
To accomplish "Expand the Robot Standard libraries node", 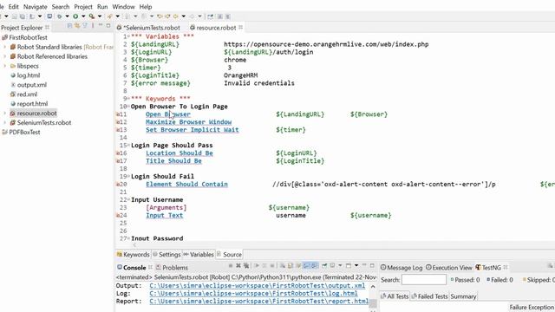I will point(5,47).
